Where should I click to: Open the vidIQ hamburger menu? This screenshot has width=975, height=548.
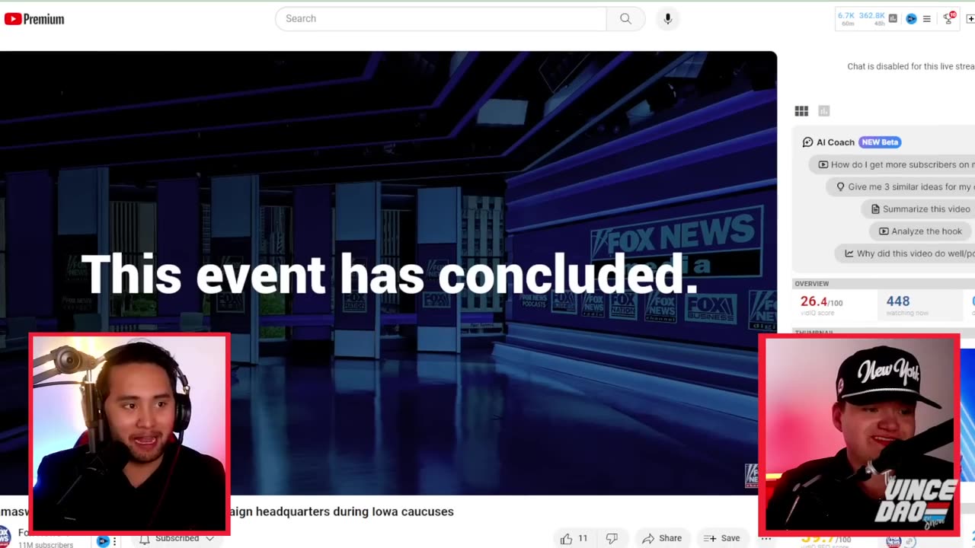point(926,19)
